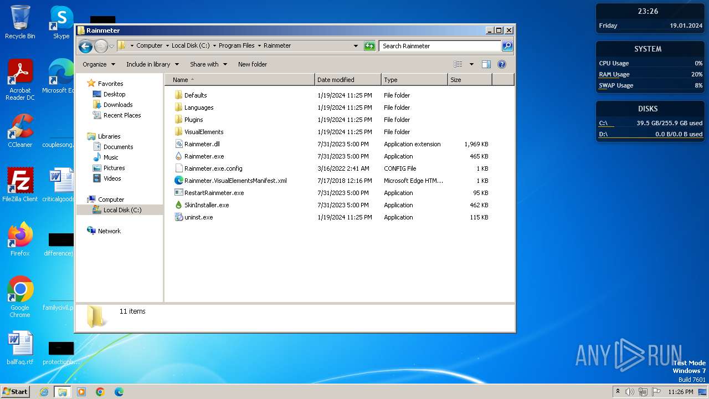Select the Languages folder icon

[x=178, y=108]
